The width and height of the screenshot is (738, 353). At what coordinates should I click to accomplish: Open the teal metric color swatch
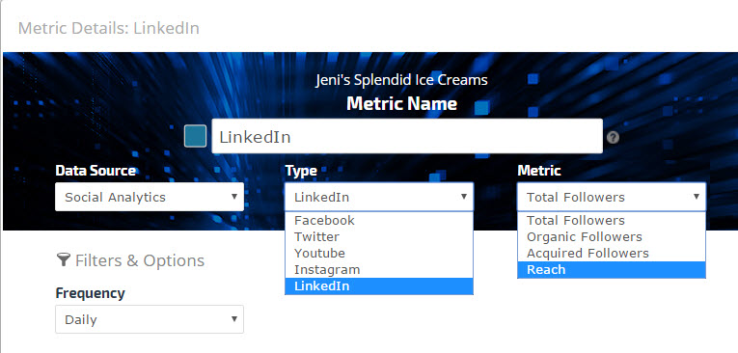pos(195,136)
